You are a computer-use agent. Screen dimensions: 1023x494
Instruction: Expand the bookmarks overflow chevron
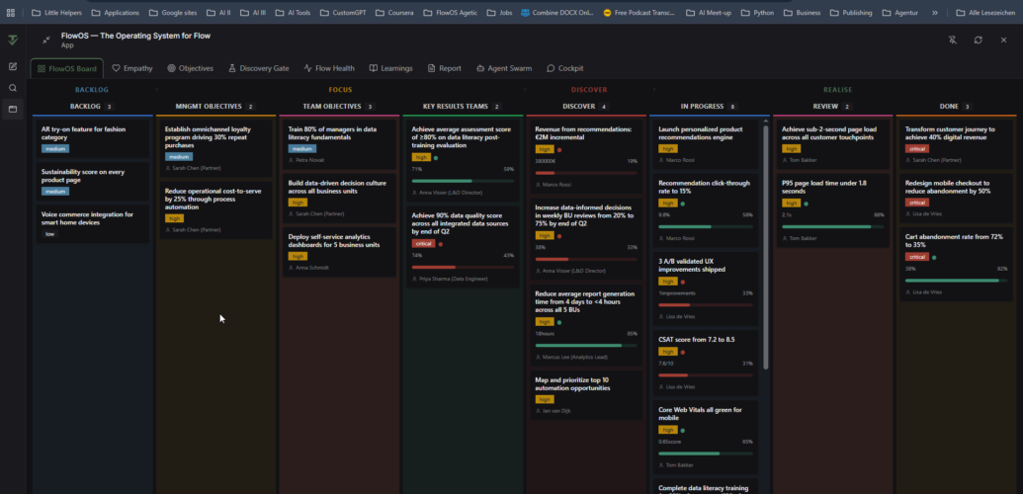click(935, 13)
